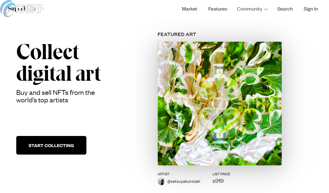
Task: Click the ARTIST label below the artwork
Action: tap(163, 174)
